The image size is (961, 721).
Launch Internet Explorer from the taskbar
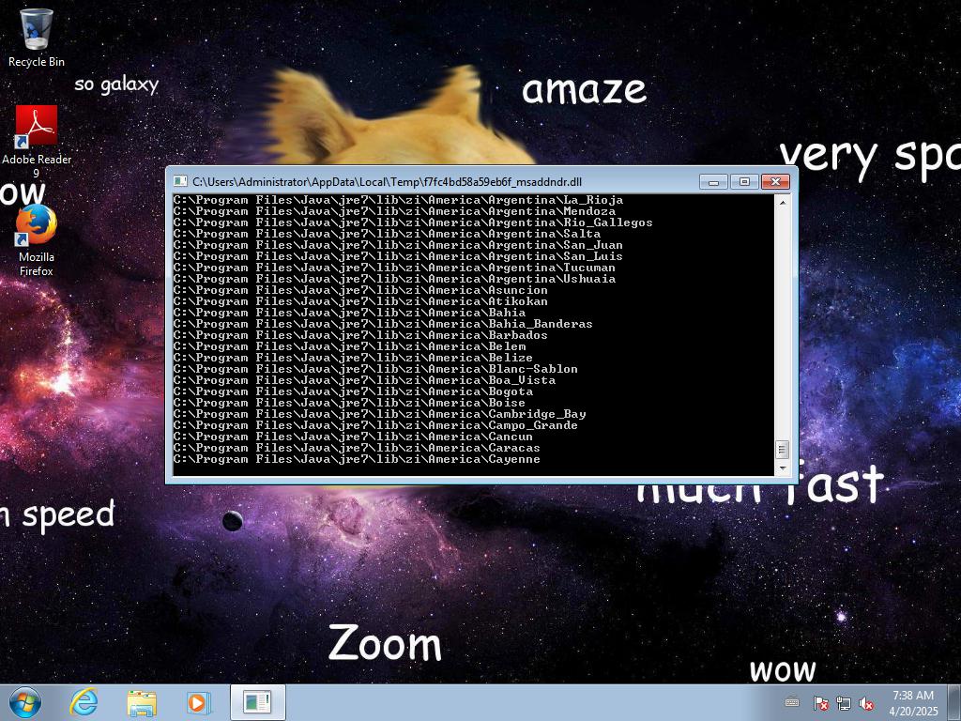click(x=84, y=702)
